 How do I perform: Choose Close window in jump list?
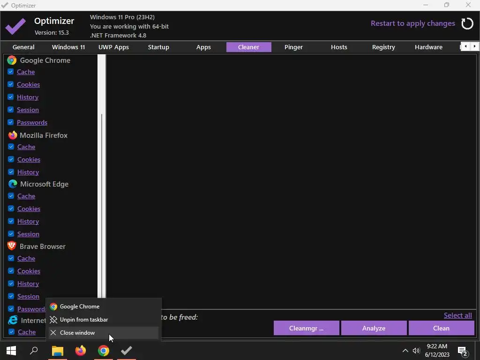point(104,333)
